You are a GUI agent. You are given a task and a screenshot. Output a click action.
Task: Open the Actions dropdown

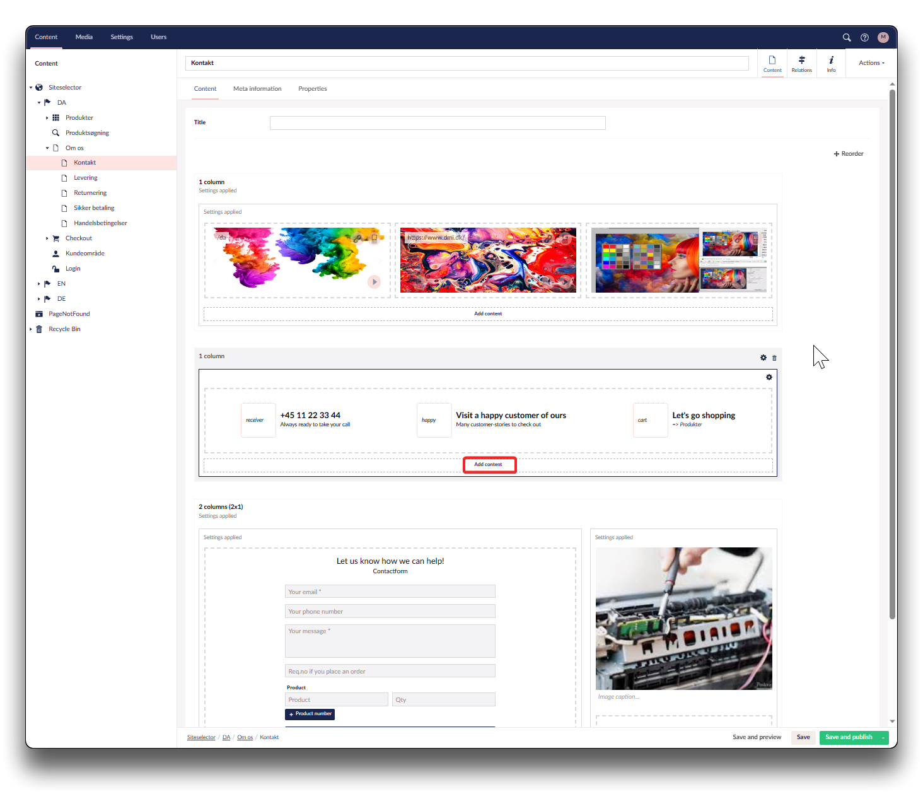click(871, 63)
